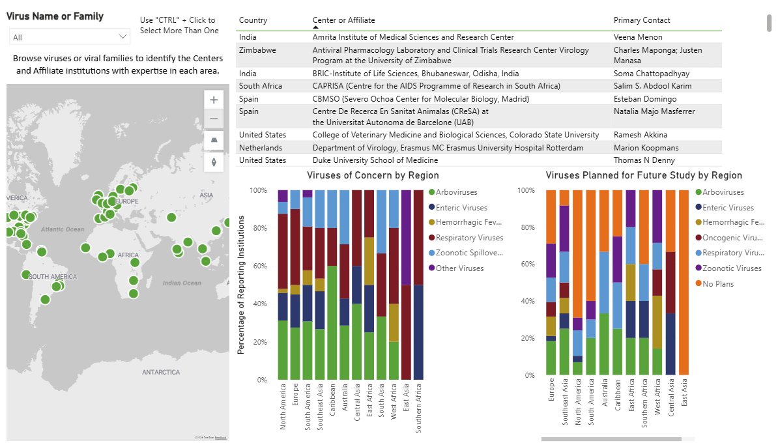Open the Virus Name or Family dropdown
This screenshot has width=778, height=443.
tap(70, 37)
